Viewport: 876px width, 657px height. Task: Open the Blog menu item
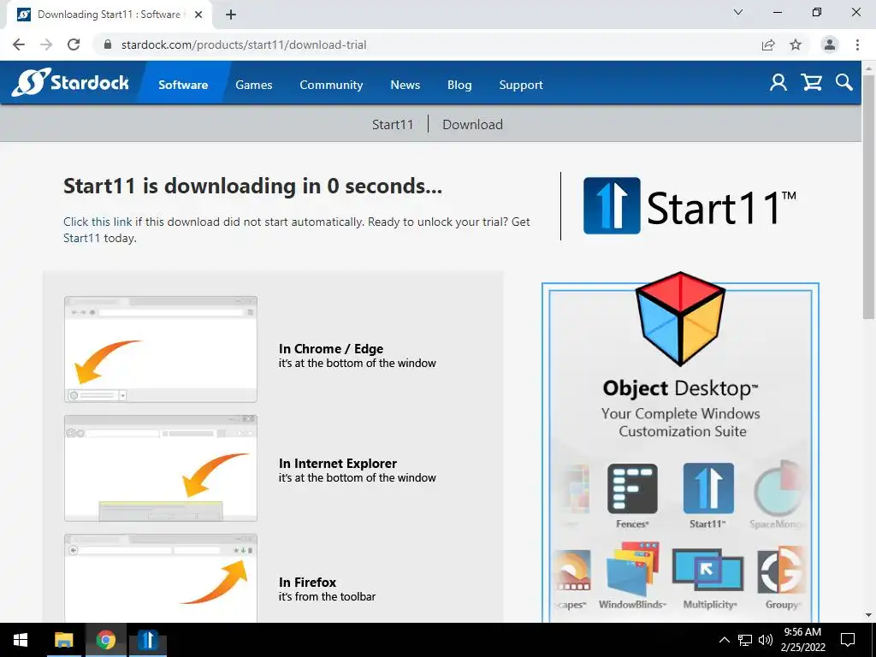pyautogui.click(x=459, y=85)
